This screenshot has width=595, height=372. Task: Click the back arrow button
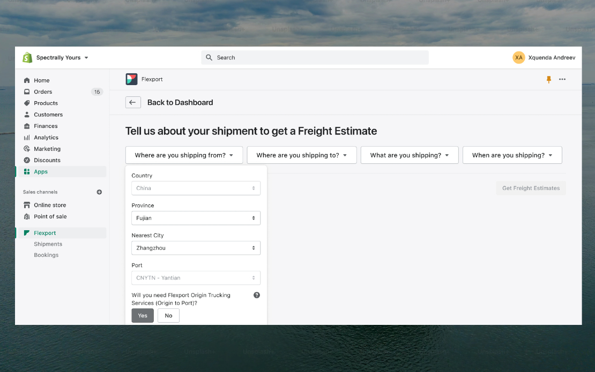coord(133,102)
